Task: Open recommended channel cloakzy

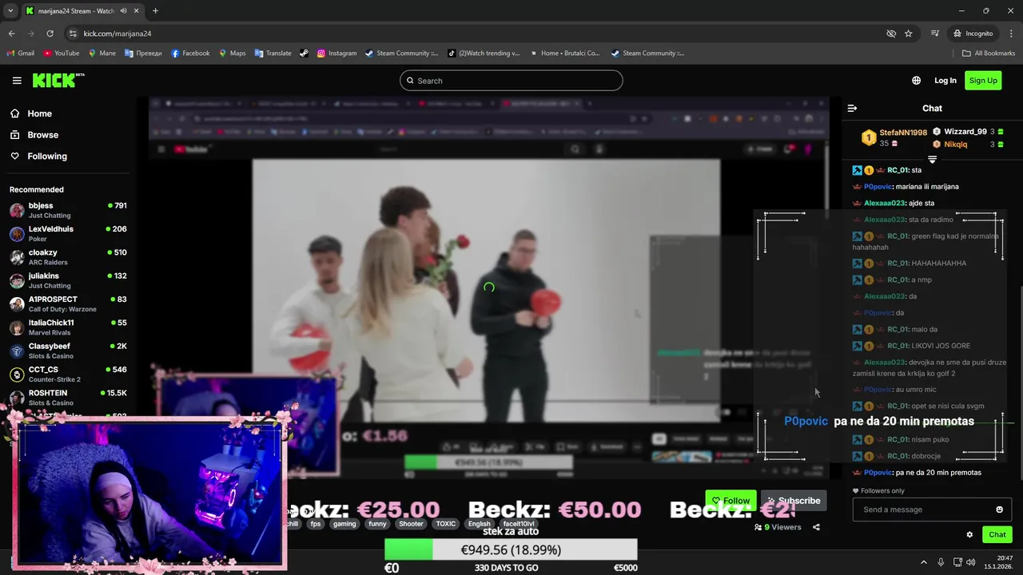Action: (x=68, y=257)
